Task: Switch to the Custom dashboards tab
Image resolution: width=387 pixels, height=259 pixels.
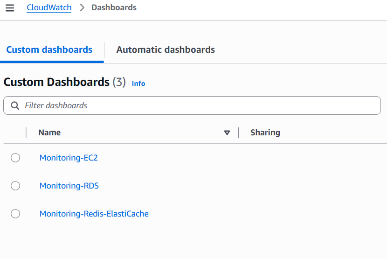Action: [x=49, y=49]
